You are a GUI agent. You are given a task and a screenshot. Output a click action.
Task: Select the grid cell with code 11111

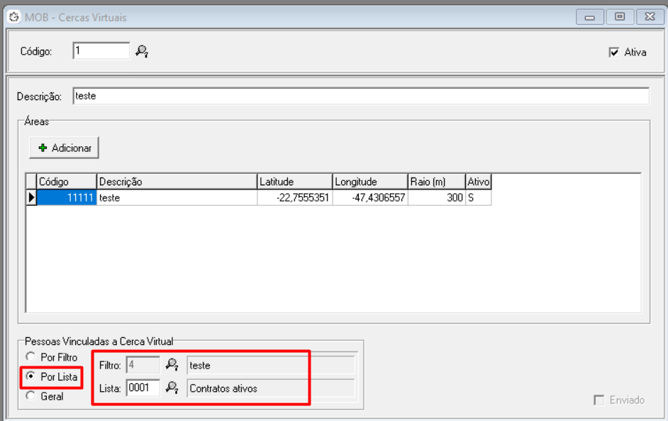(x=67, y=198)
